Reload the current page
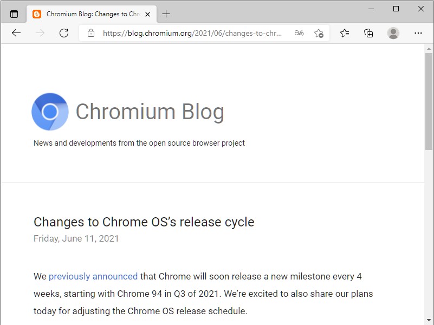Screen dimensions: 434x325 point(63,33)
